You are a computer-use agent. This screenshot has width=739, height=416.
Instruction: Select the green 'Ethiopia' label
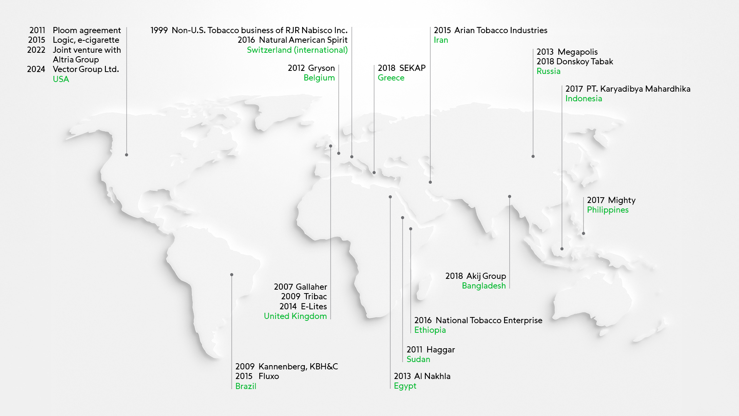pyautogui.click(x=430, y=330)
